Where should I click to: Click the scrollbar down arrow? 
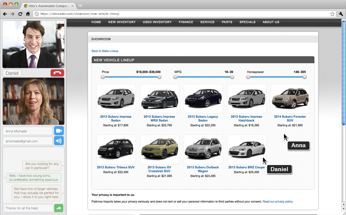(x=344, y=209)
